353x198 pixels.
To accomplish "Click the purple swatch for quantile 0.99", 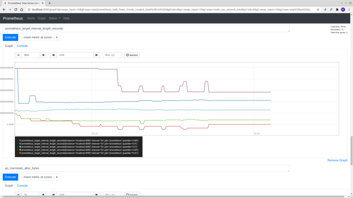I will pyautogui.click(x=20, y=141).
